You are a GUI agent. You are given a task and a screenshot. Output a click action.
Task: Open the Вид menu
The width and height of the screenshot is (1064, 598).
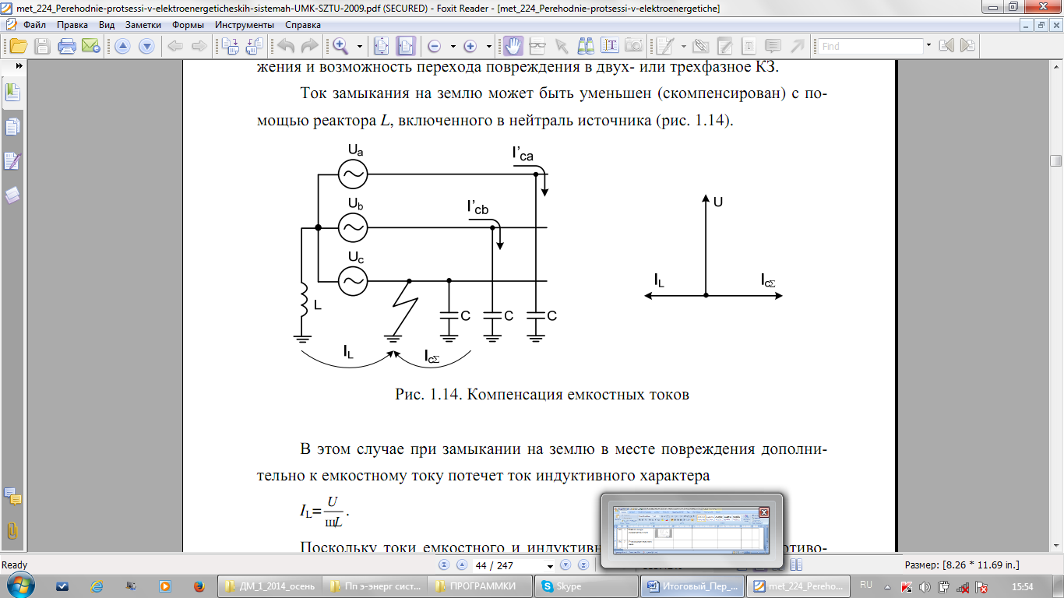tap(107, 25)
